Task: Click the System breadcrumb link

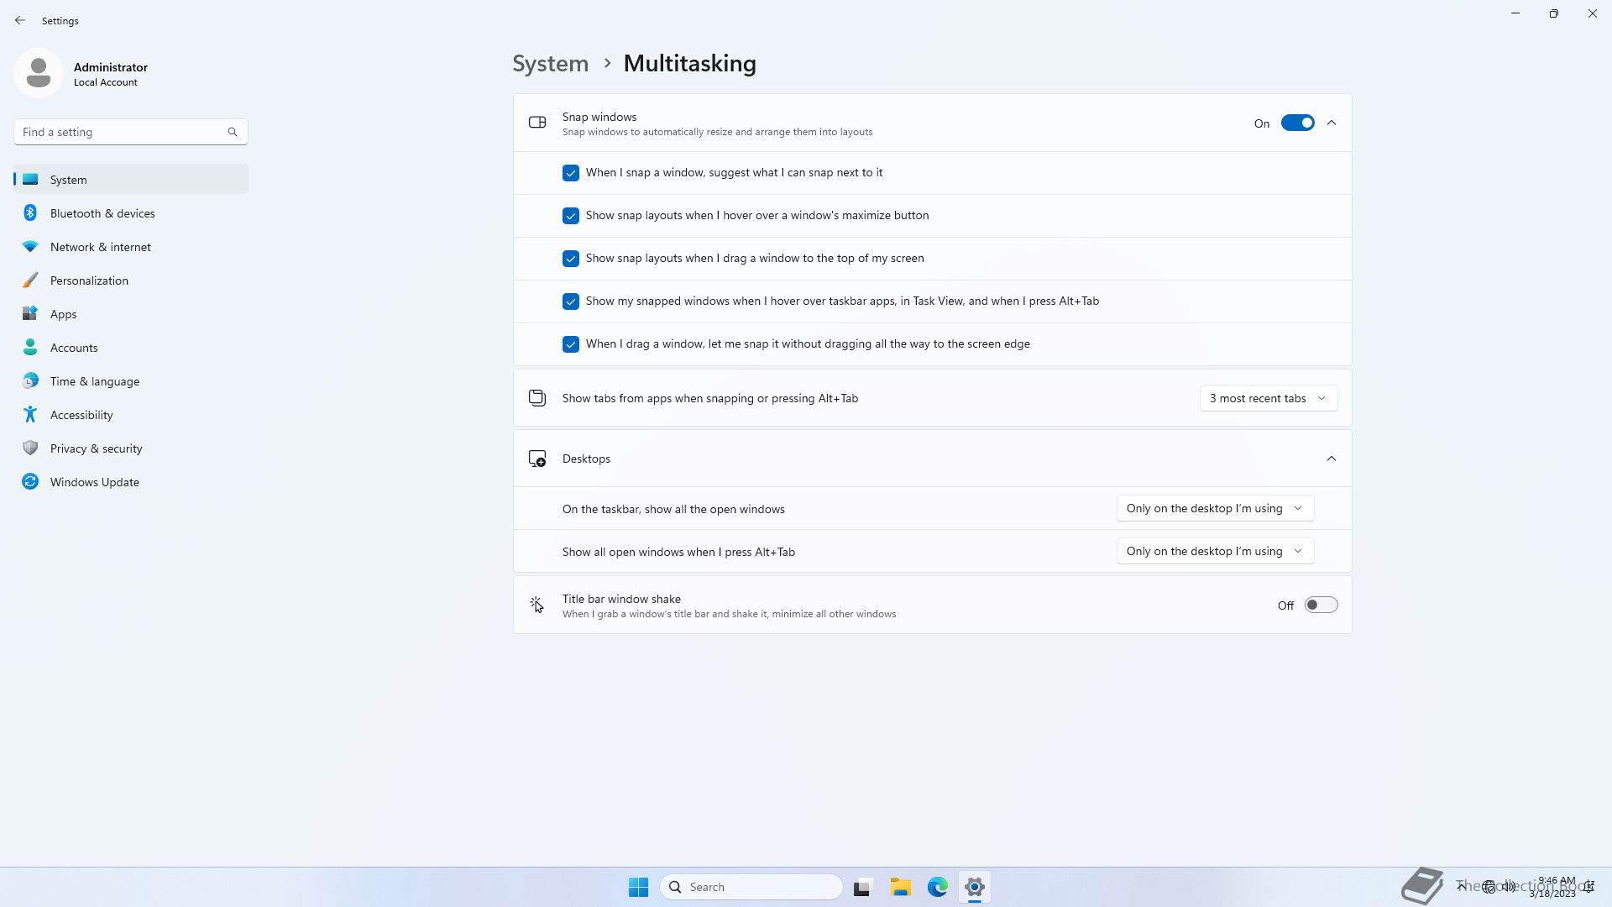Action: point(550,64)
